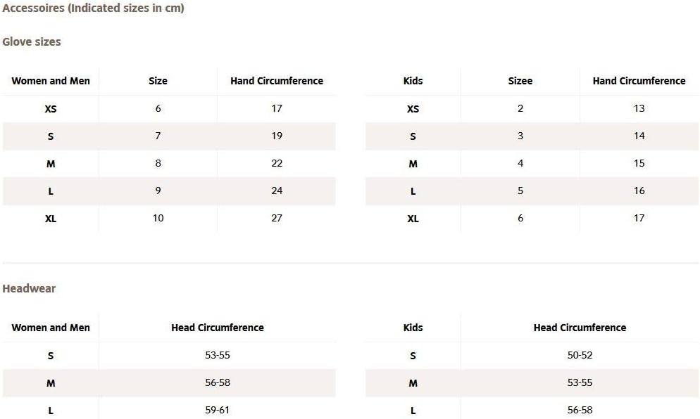Image resolution: width=700 pixels, height=419 pixels.
Task: Click the Kids glove size 4 cell
Action: click(x=520, y=163)
